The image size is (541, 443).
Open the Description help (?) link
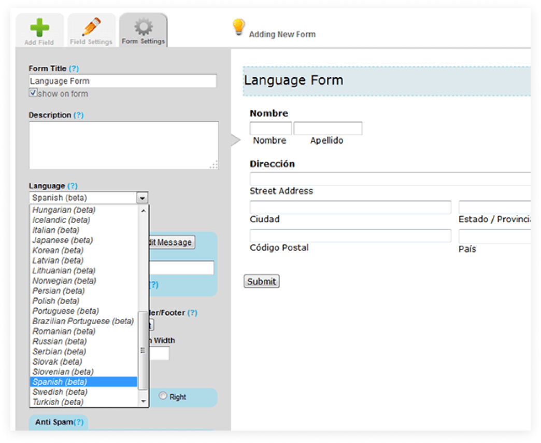(x=78, y=115)
